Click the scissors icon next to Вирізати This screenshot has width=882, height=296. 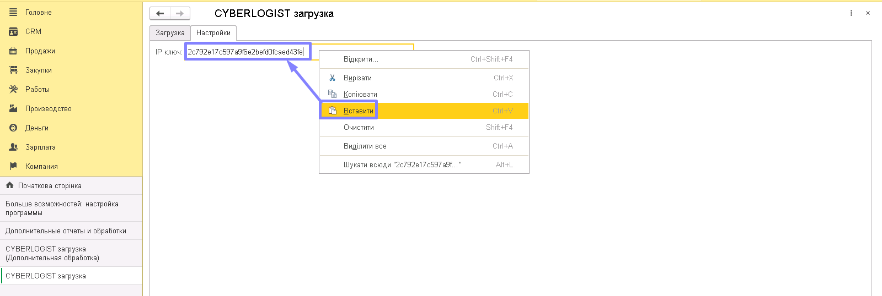click(x=332, y=78)
